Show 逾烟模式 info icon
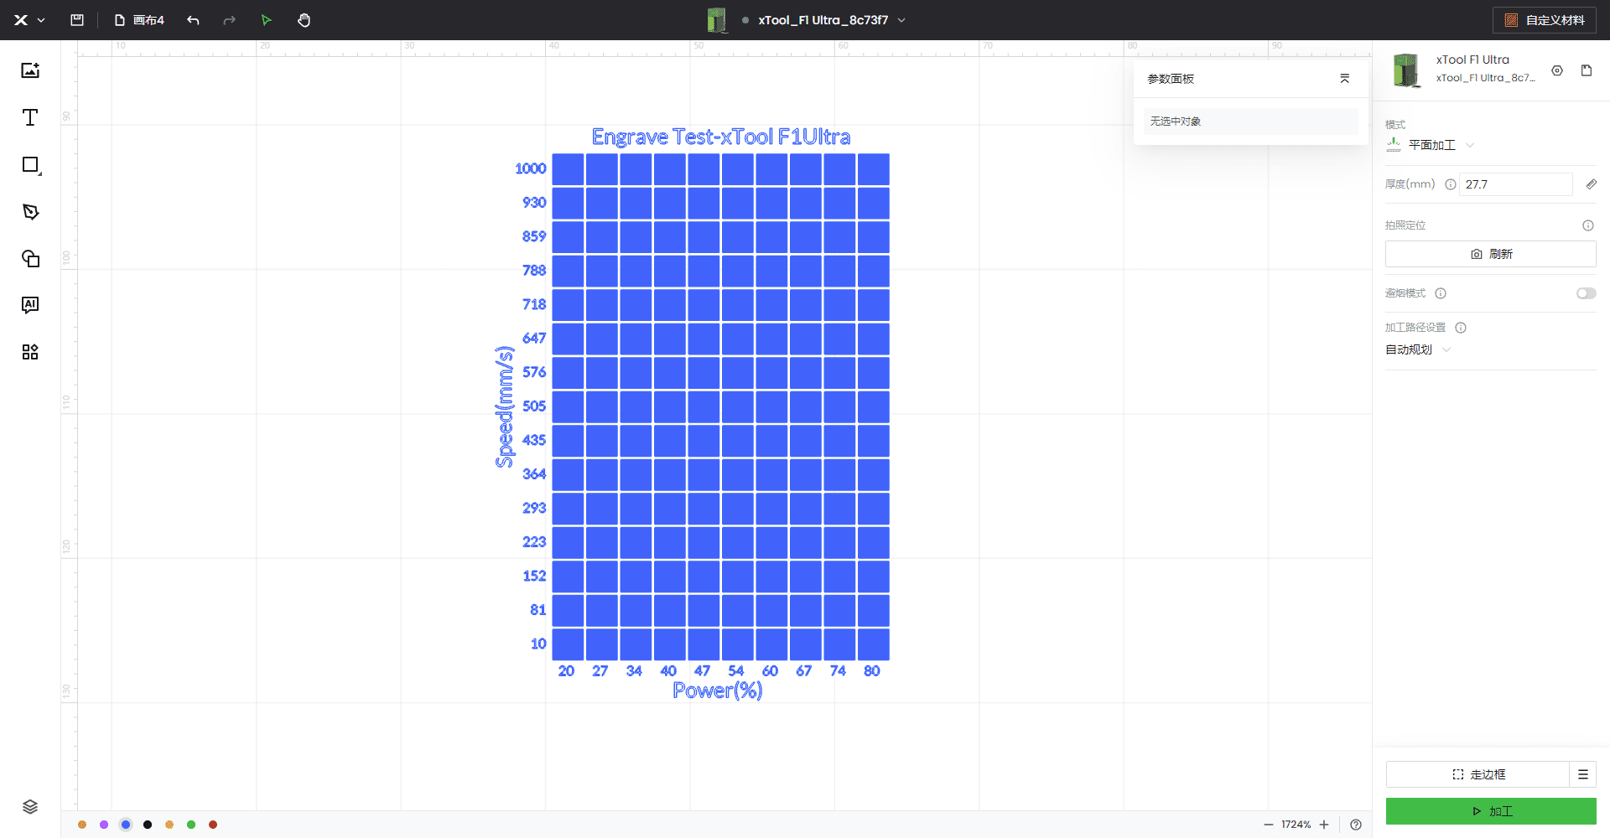Screen dimensions: 1610x838 (1441, 293)
